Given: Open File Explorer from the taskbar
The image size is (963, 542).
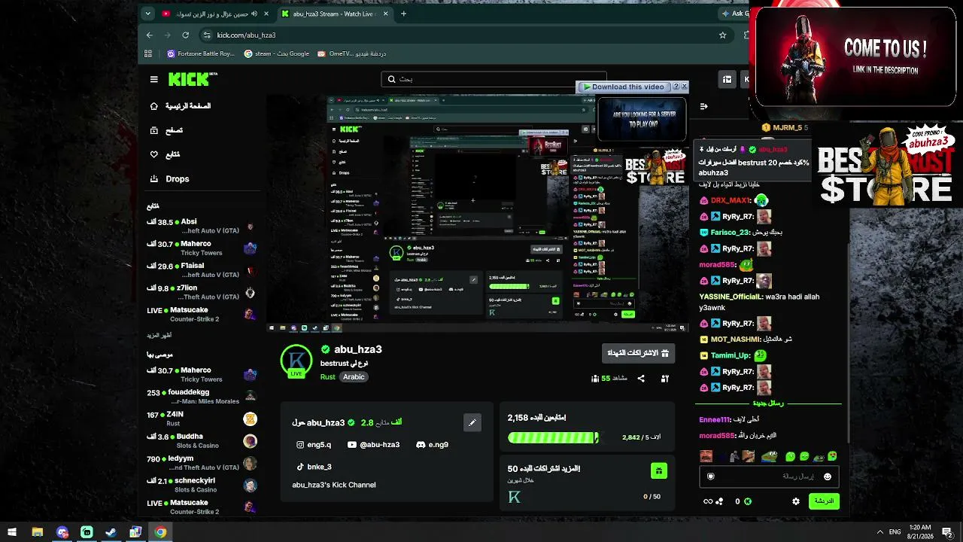Looking at the screenshot, I should pyautogui.click(x=38, y=532).
